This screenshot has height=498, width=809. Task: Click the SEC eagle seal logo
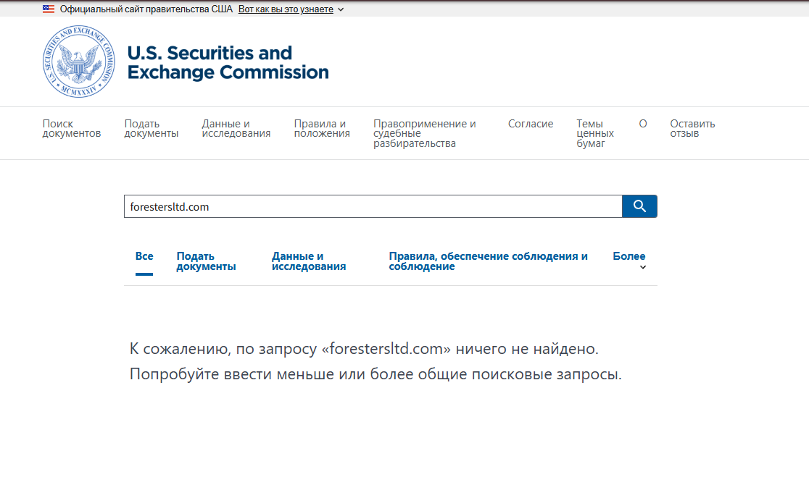tap(78, 62)
